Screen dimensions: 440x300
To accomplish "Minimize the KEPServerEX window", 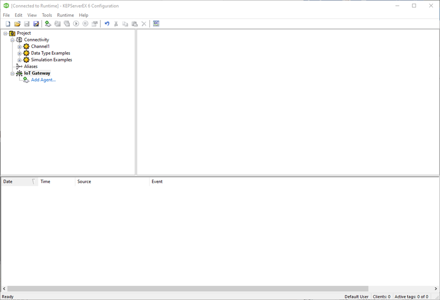I will coord(397,6).
